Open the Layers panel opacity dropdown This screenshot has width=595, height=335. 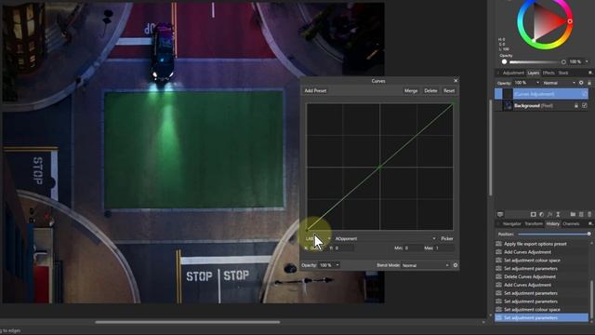pos(527,83)
